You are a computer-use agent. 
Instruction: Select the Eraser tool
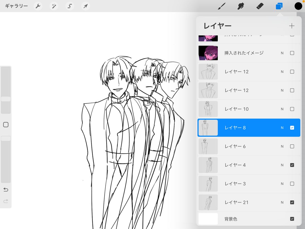(x=260, y=6)
